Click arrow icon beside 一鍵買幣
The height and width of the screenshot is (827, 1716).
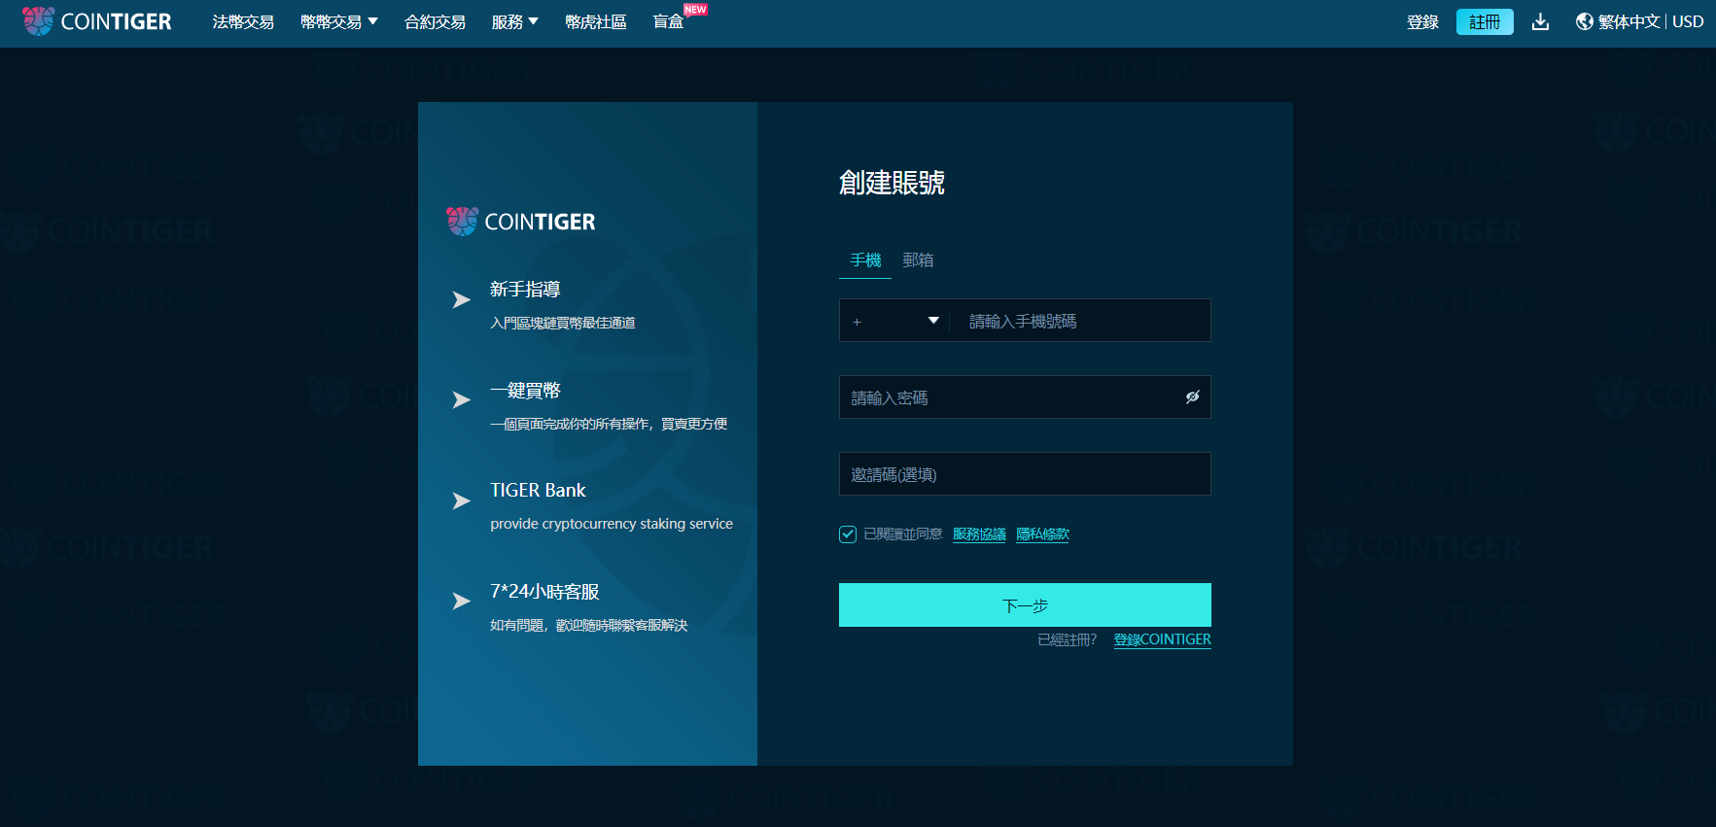coord(461,399)
